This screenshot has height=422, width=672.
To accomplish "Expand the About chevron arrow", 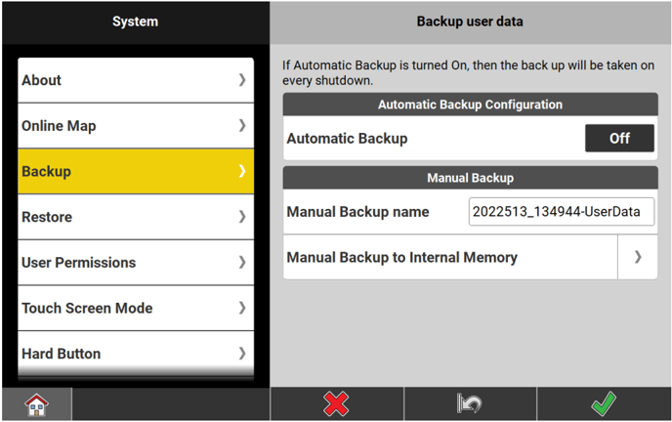I will click(x=242, y=80).
